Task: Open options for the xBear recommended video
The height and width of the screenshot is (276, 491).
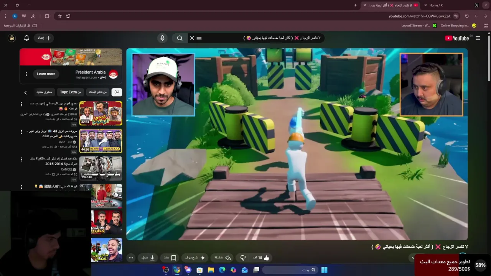Action: click(x=21, y=104)
